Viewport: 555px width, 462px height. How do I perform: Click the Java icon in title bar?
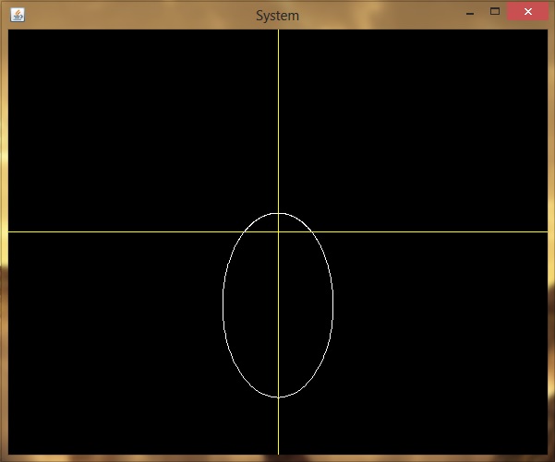tap(18, 15)
